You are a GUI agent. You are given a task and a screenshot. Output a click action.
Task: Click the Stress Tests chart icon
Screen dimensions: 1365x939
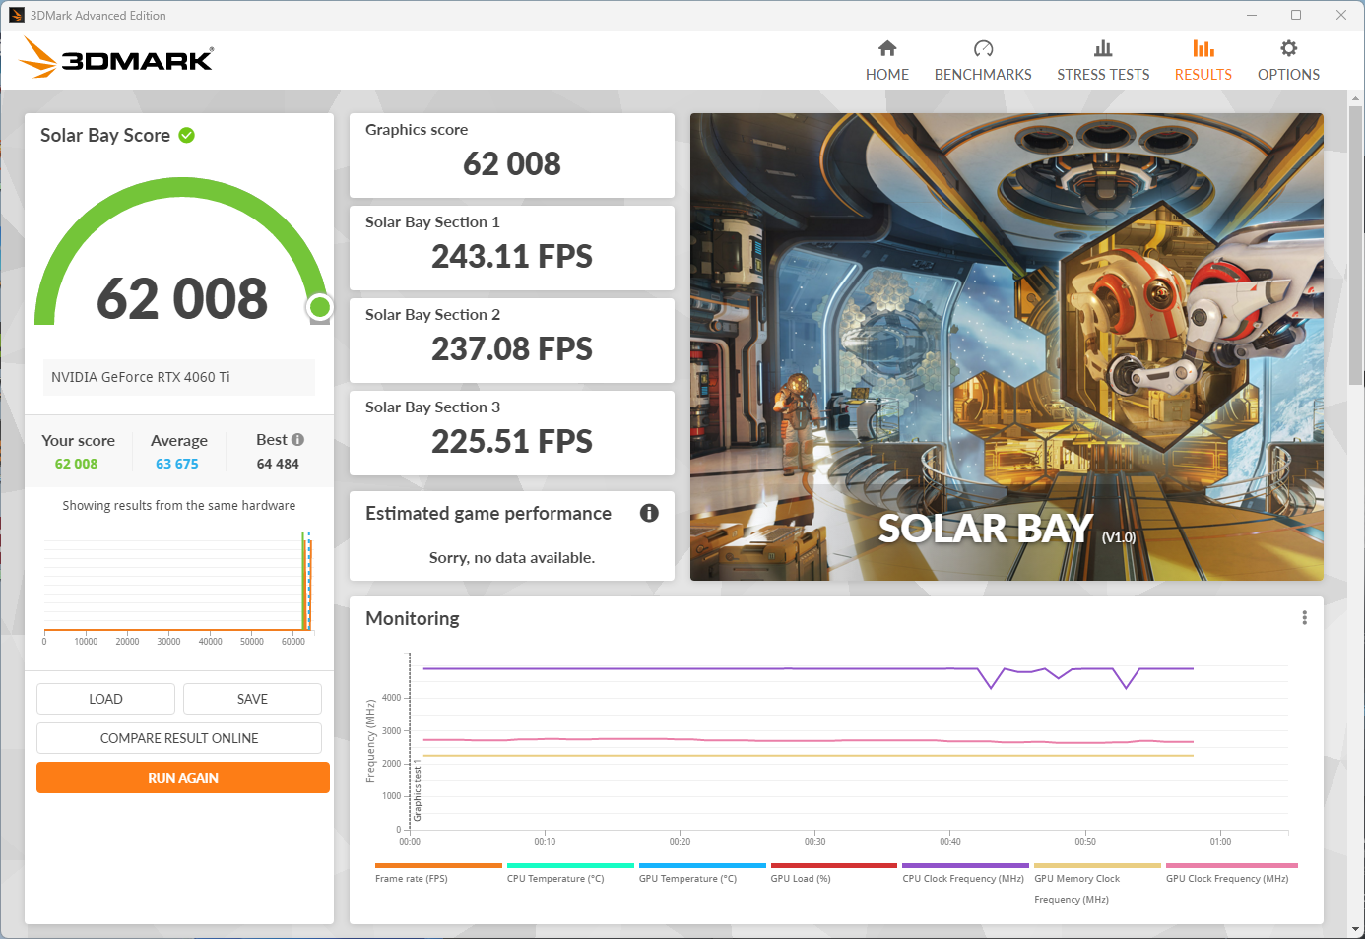pos(1103,48)
